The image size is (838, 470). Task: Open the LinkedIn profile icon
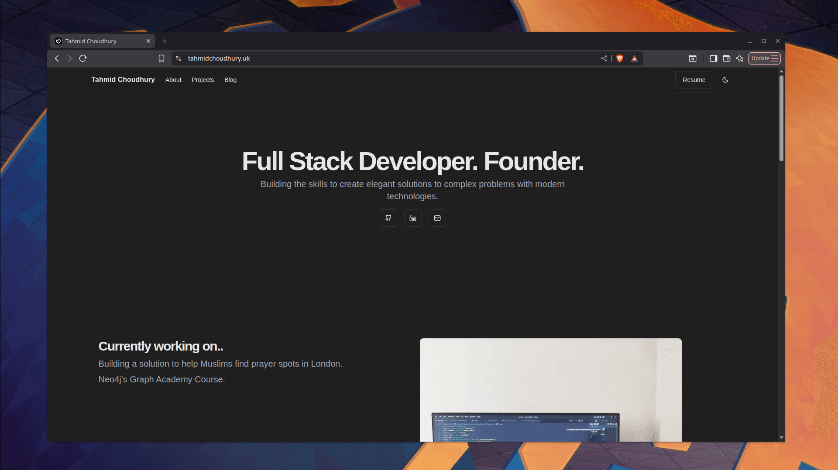[412, 218]
